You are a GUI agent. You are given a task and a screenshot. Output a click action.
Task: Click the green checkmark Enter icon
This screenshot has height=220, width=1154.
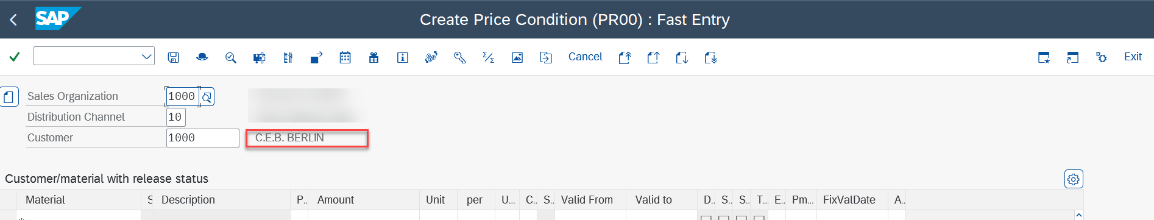pyautogui.click(x=15, y=57)
